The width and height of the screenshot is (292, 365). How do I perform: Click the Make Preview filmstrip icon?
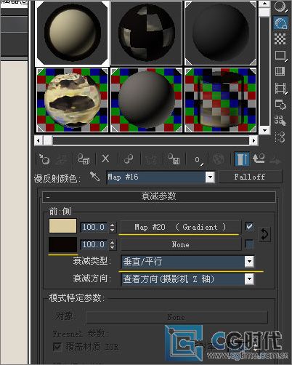pos(280,88)
